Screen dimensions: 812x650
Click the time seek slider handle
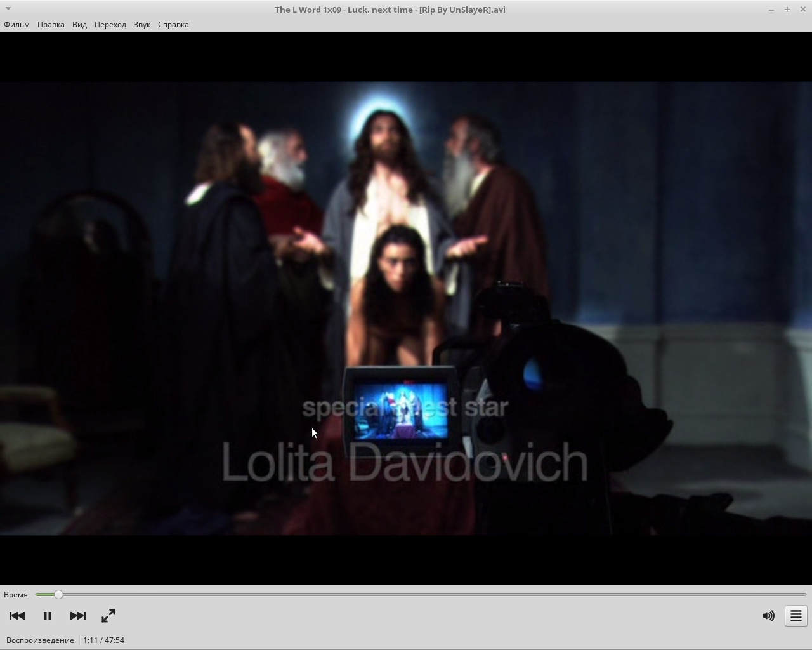click(x=58, y=595)
